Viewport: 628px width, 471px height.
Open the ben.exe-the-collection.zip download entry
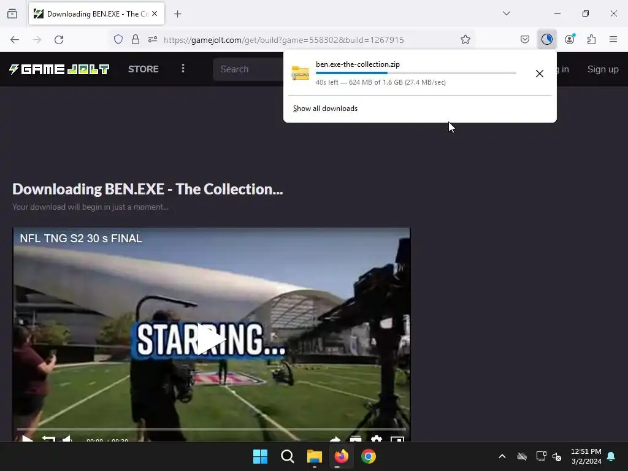(x=408, y=74)
